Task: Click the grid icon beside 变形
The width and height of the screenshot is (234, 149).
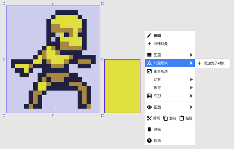Action: coord(149,96)
